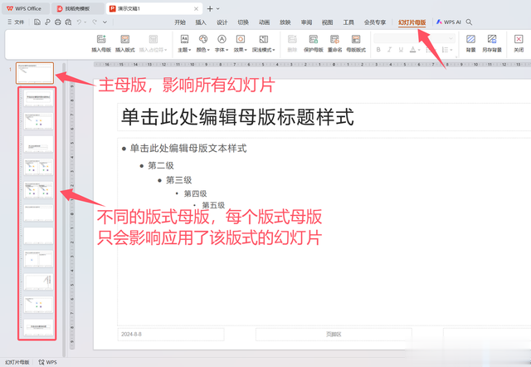
Task: Switch to the 切换 ribbon tab
Action: (x=243, y=22)
